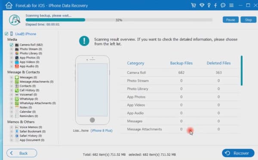The image size is (258, 160).
Task: Click the Lisa89 iPhone device name
Action: pos(26,34)
